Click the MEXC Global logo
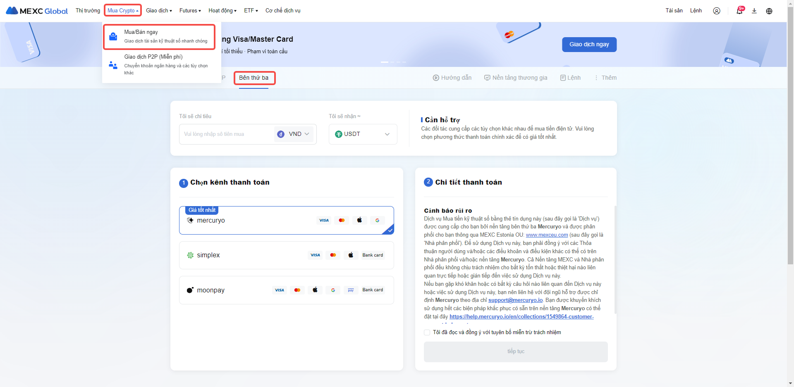This screenshot has height=387, width=794. (37, 11)
